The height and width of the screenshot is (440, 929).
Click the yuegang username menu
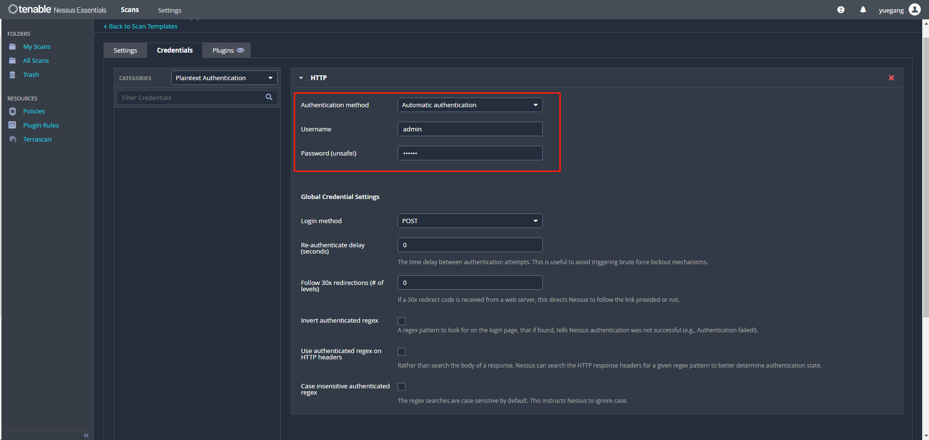tap(891, 10)
